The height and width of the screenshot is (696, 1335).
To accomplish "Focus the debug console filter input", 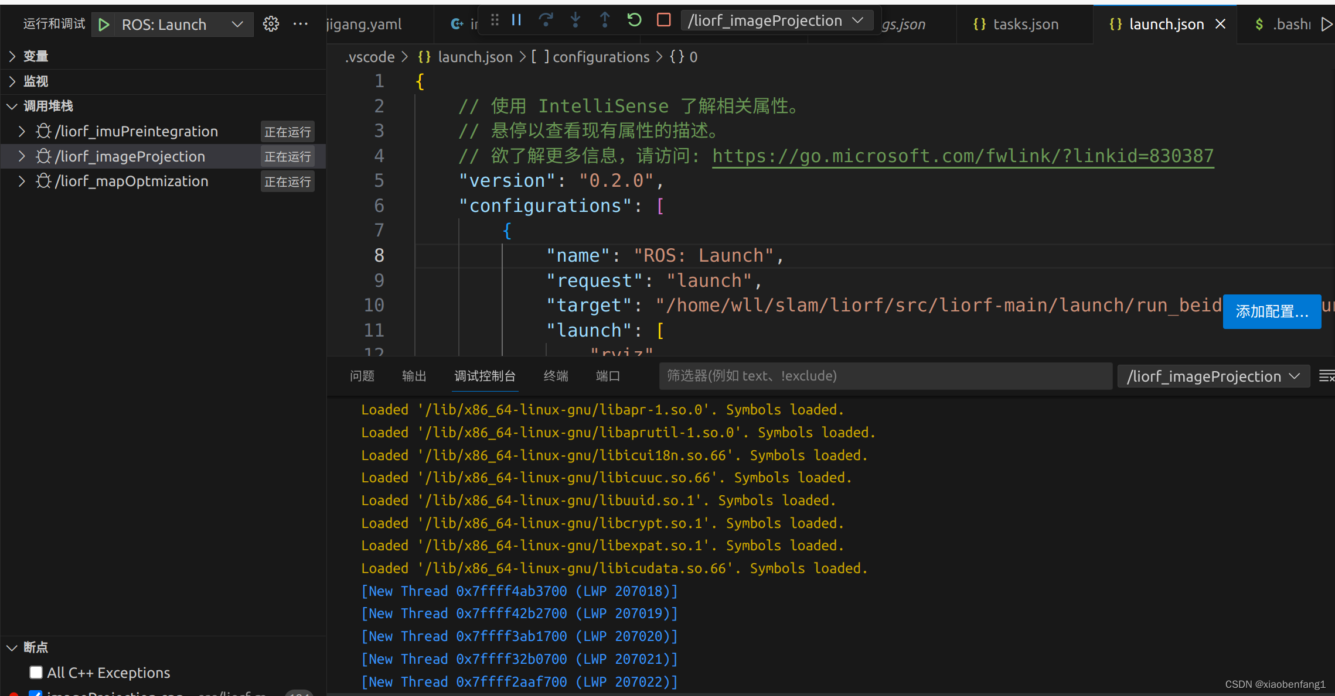I will (886, 376).
